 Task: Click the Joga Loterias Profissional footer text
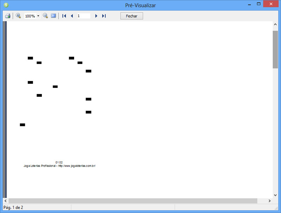[x=59, y=166]
